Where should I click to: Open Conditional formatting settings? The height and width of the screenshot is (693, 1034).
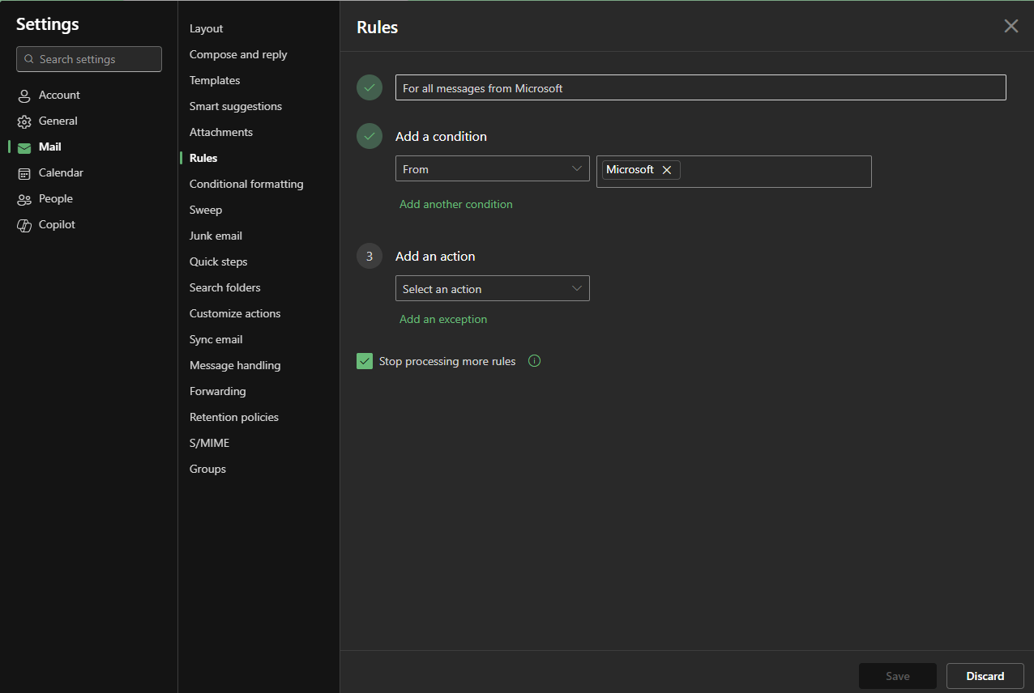coord(246,184)
